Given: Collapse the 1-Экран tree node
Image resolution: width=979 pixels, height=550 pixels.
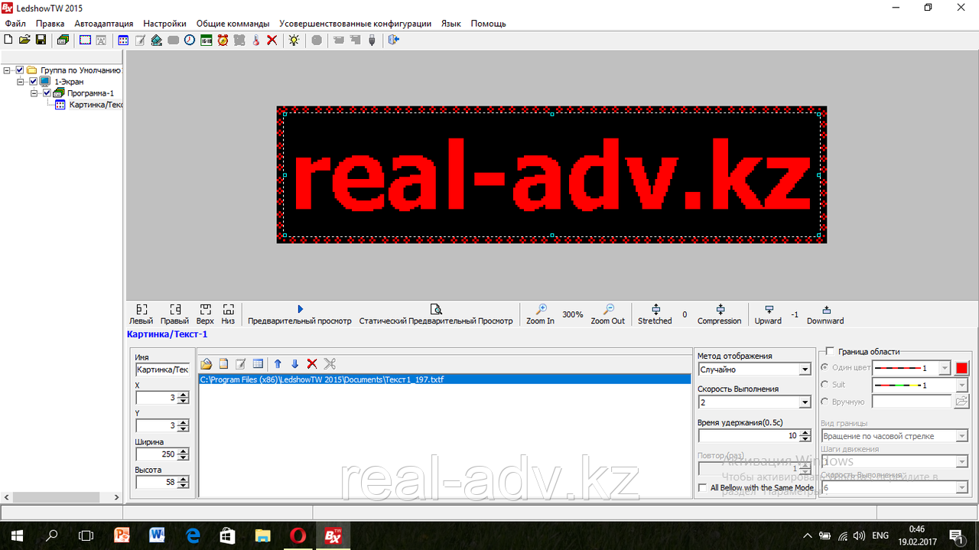Looking at the screenshot, I should pyautogui.click(x=21, y=82).
